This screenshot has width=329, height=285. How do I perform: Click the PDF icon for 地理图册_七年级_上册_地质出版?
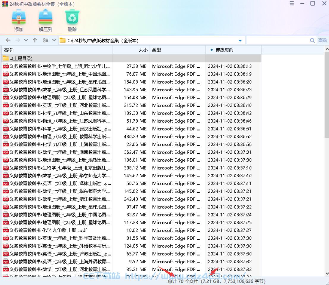click(6, 160)
